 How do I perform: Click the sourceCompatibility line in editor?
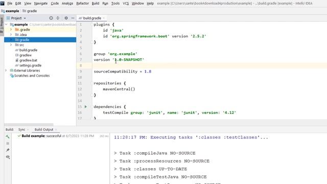[123, 72]
